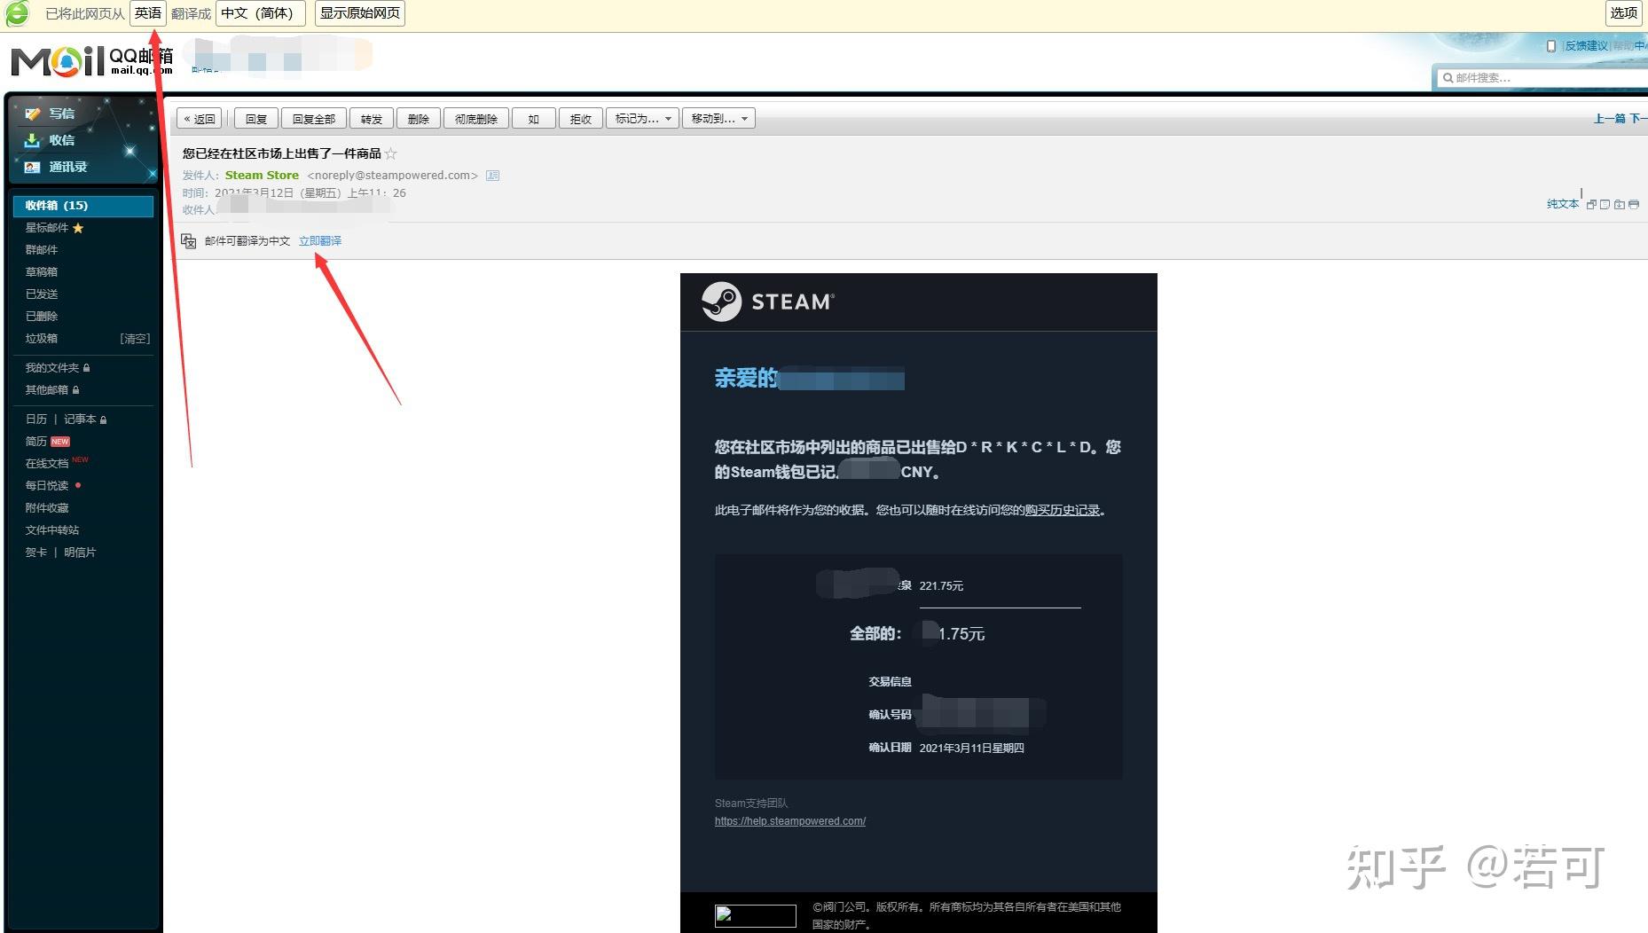Open the 标记为 dropdown
The width and height of the screenshot is (1648, 933).
(x=642, y=119)
